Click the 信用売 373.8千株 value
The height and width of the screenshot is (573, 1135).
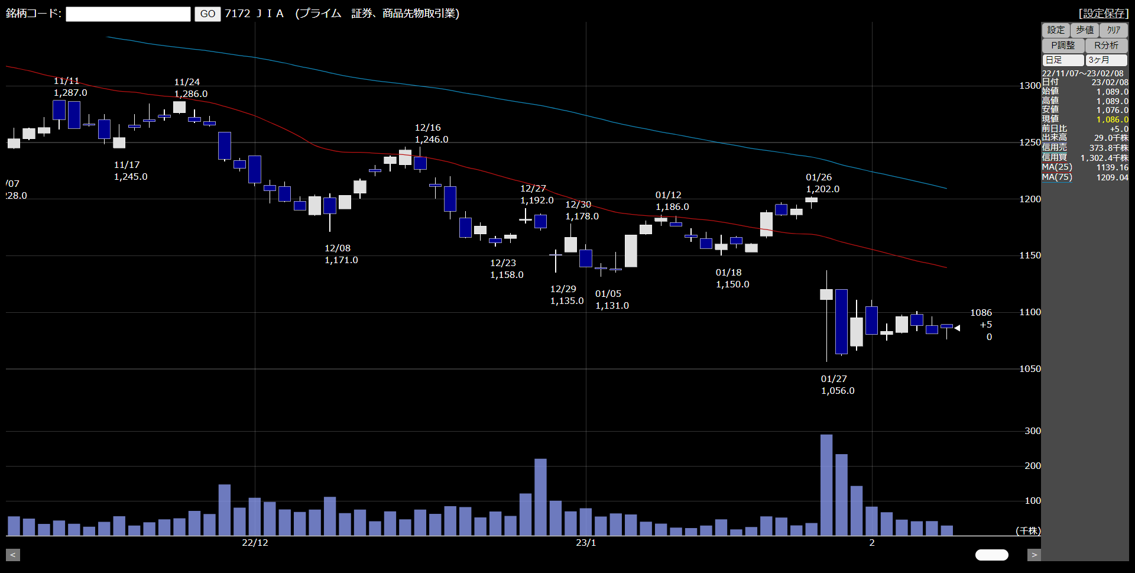click(1108, 148)
